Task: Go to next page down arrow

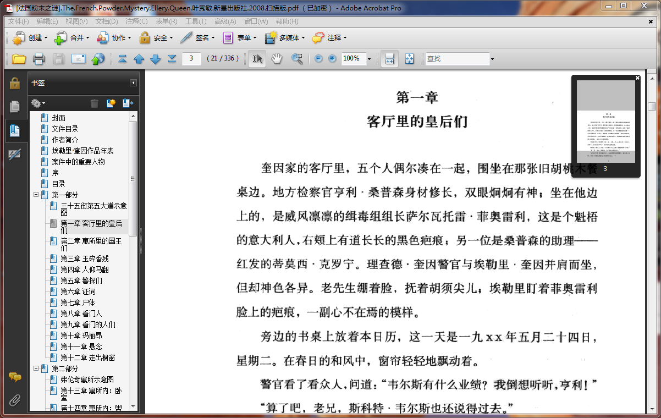Action: 156,59
